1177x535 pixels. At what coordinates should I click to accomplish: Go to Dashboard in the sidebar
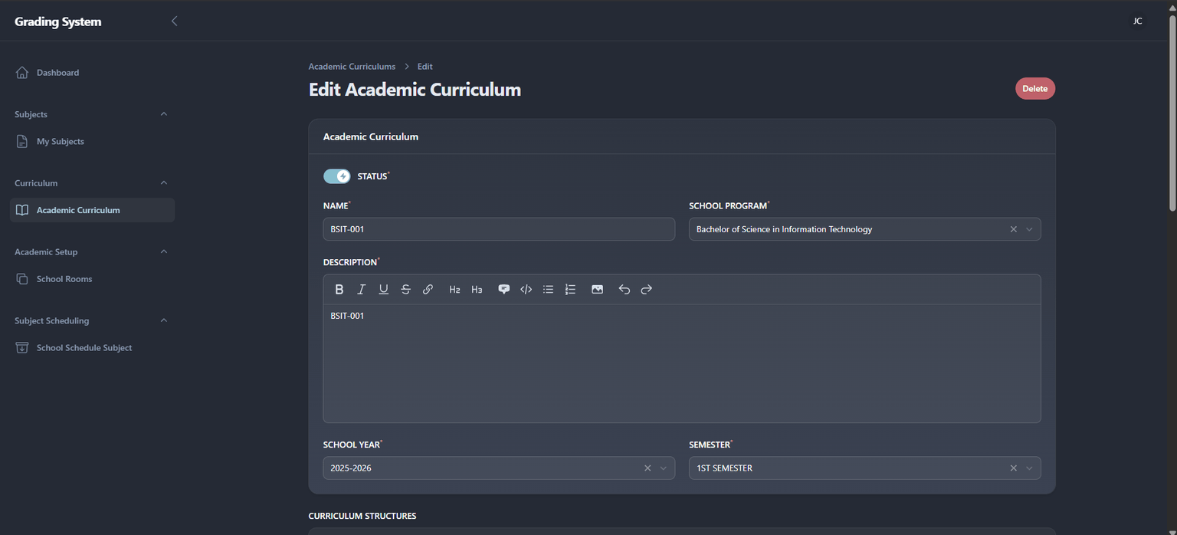92,73
